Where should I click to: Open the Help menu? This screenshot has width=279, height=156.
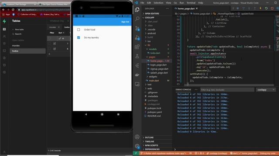[x=201, y=3]
